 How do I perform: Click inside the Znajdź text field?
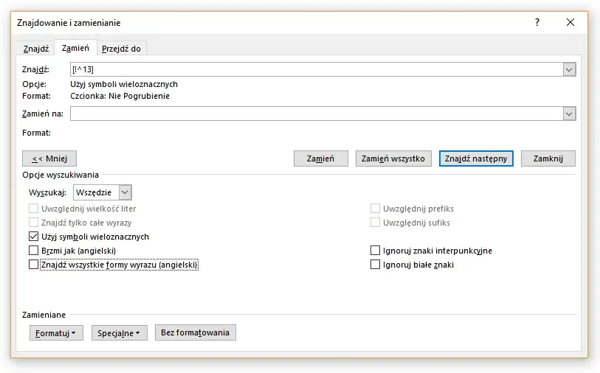(x=317, y=69)
